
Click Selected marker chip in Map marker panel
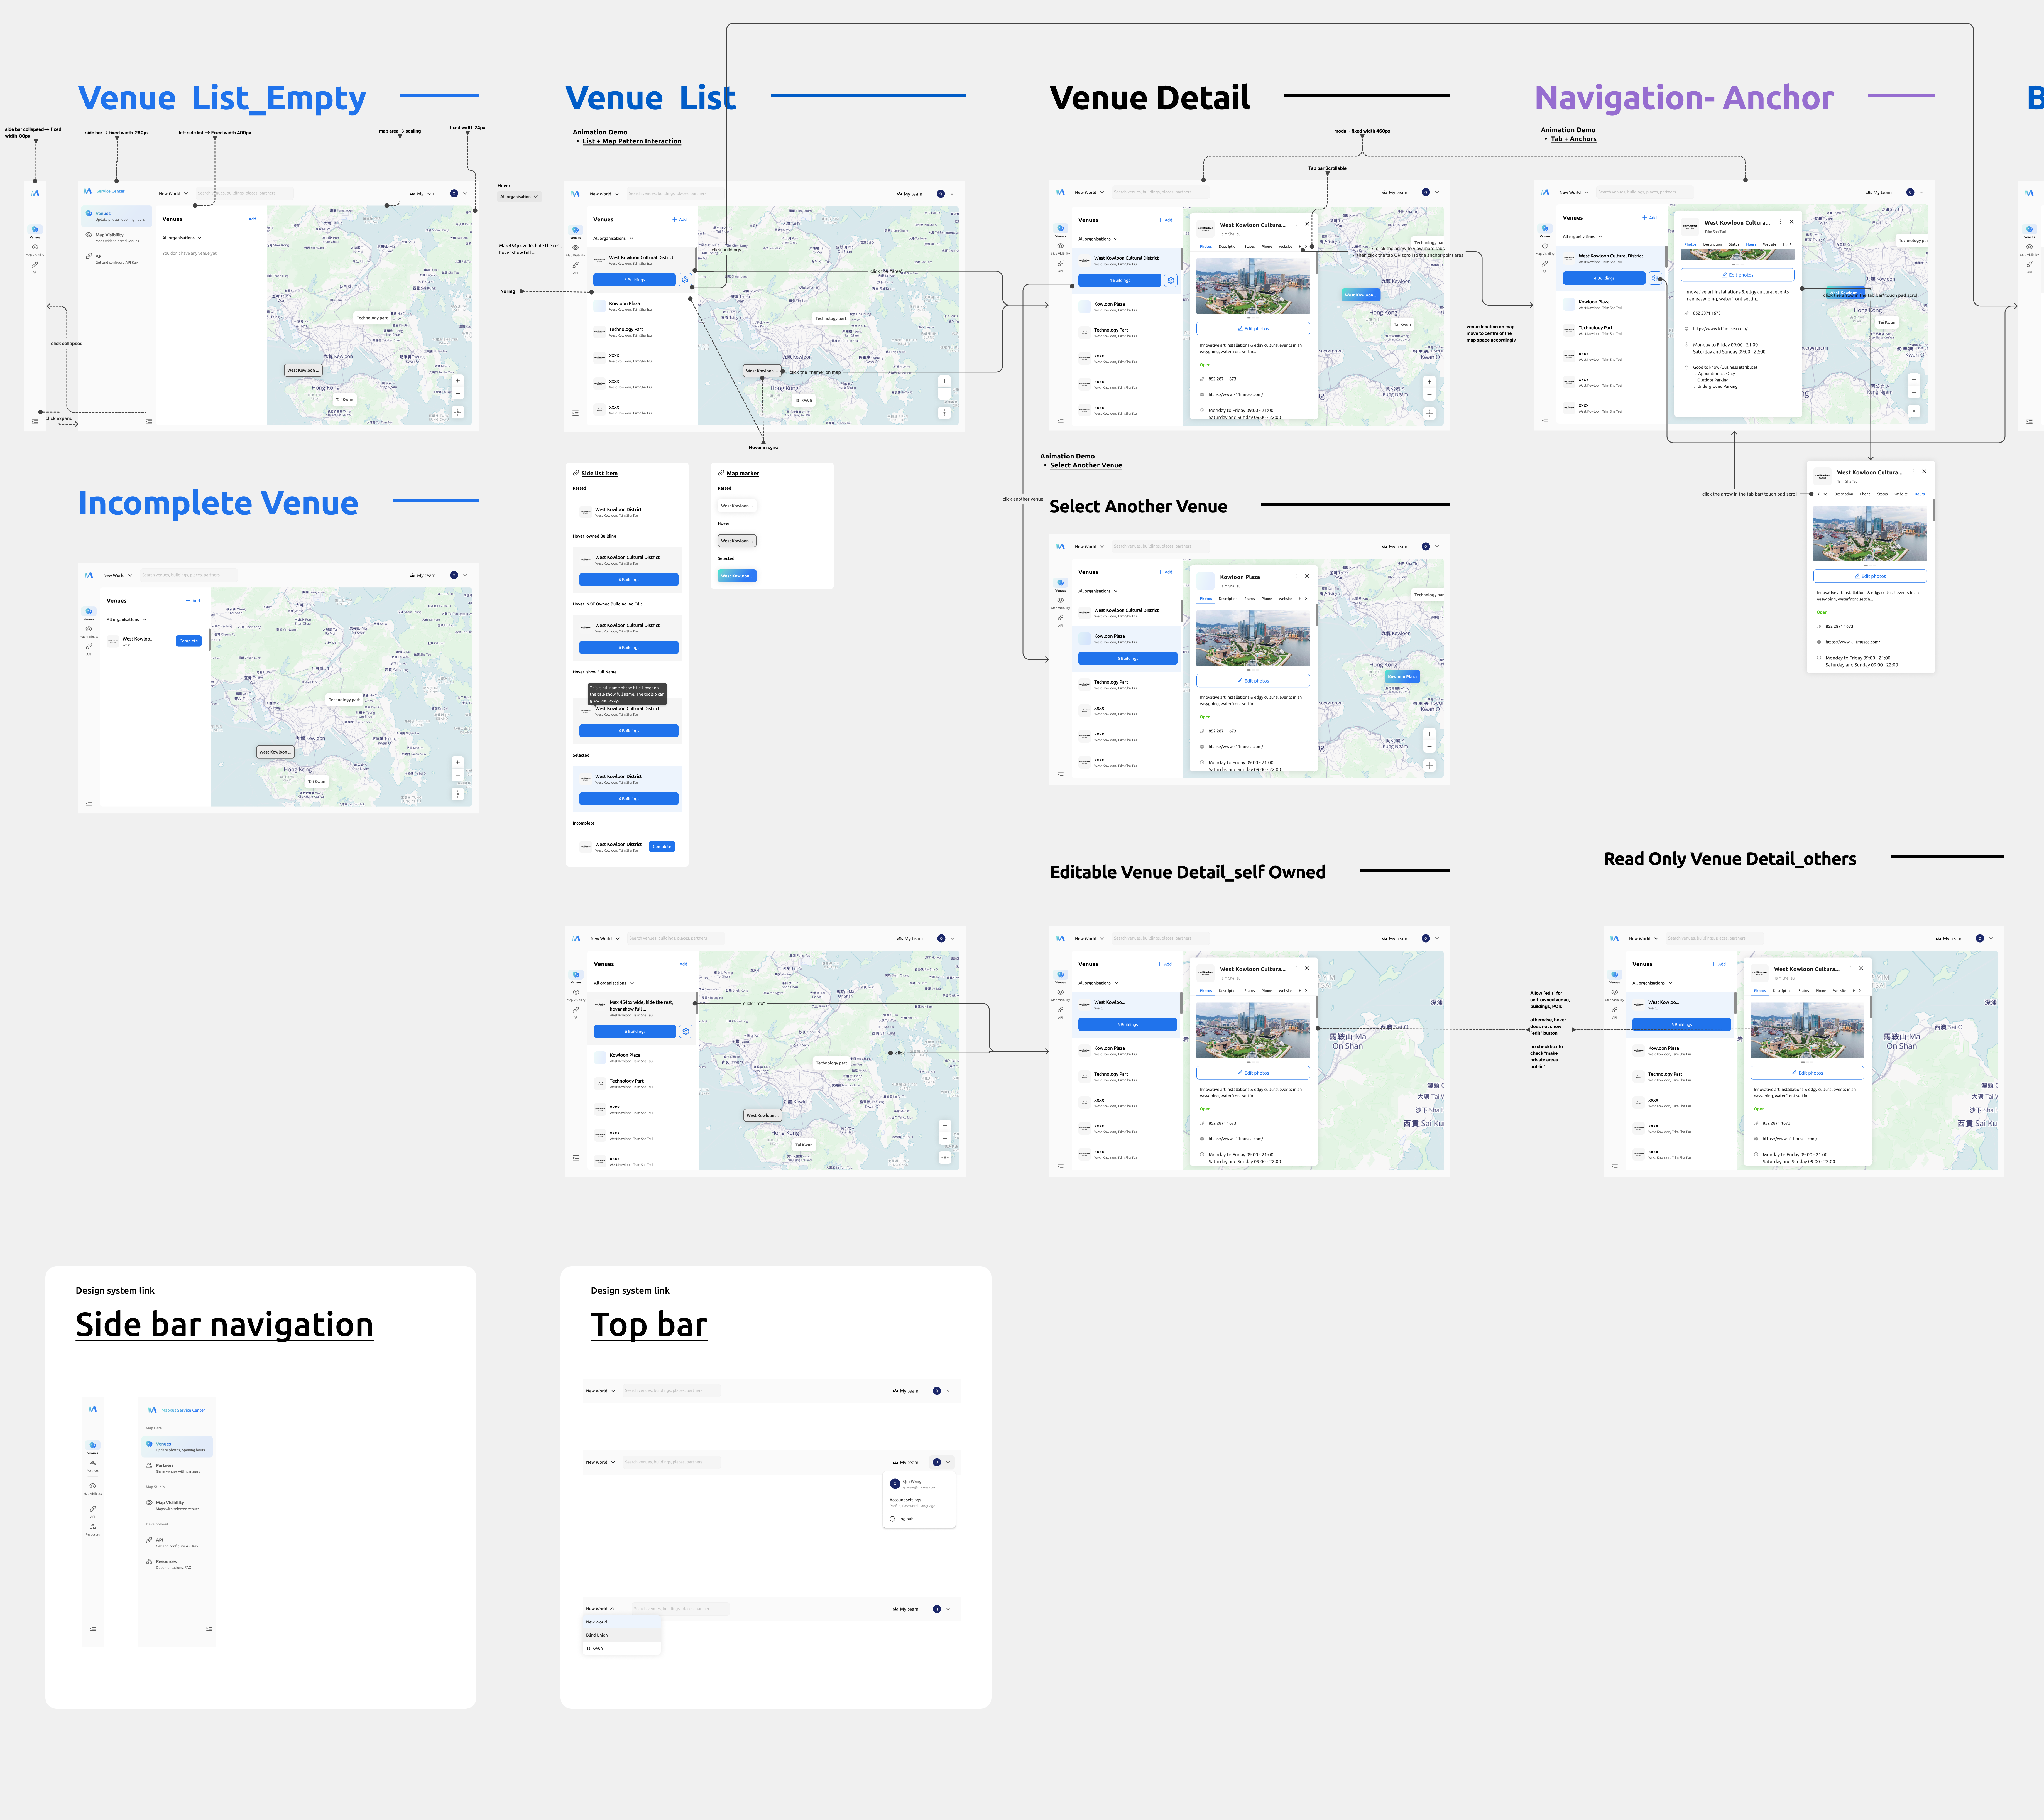click(x=737, y=576)
